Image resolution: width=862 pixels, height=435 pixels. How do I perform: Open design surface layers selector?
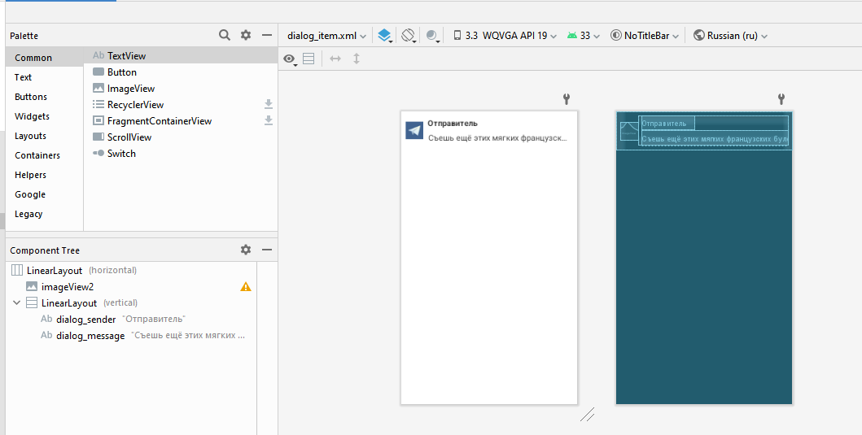[x=384, y=36]
